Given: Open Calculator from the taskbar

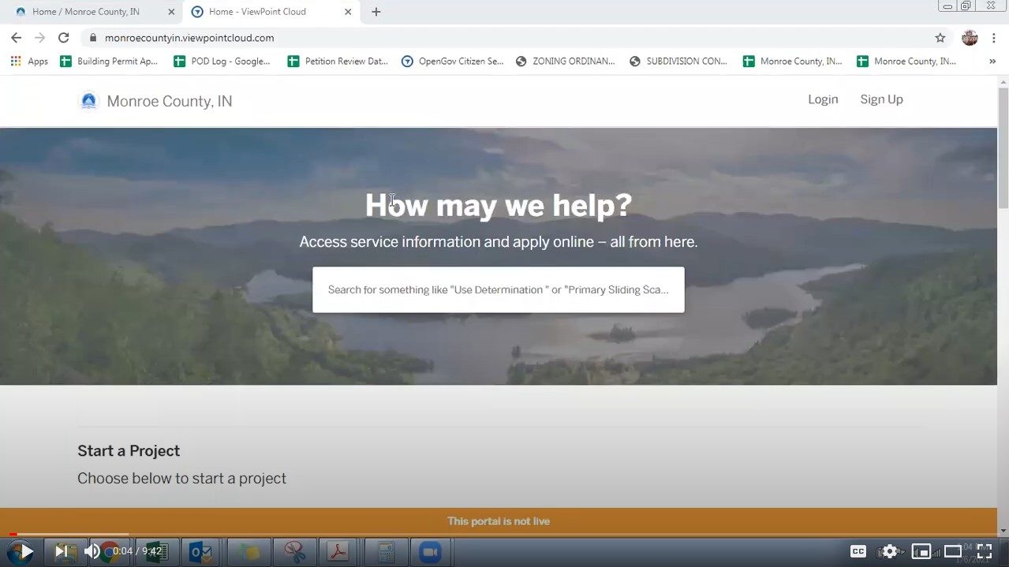Looking at the screenshot, I should coord(385,550).
